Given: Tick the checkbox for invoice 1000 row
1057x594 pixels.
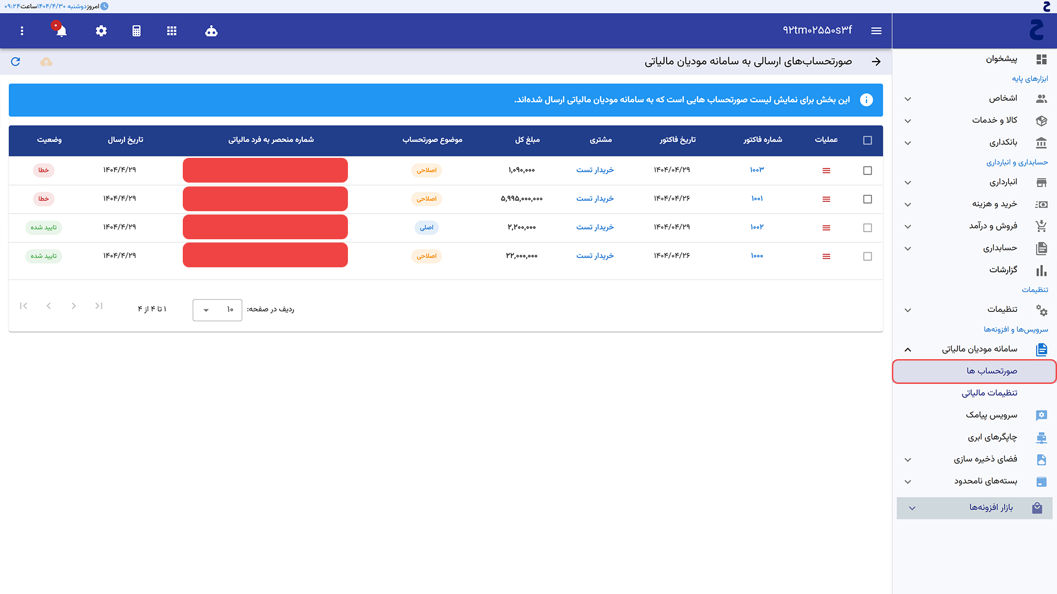Looking at the screenshot, I should (x=868, y=256).
